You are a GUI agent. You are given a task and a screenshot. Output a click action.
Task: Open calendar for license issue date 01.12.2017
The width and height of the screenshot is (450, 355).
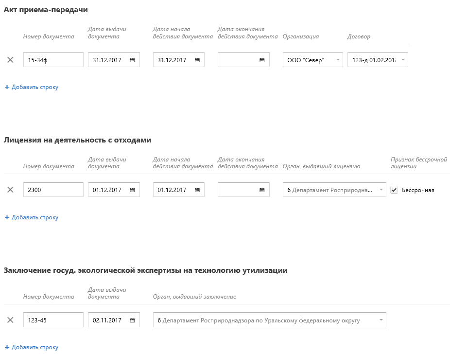tap(132, 190)
